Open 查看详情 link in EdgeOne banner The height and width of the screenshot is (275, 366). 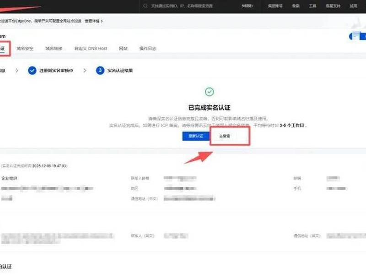[x=94, y=21]
